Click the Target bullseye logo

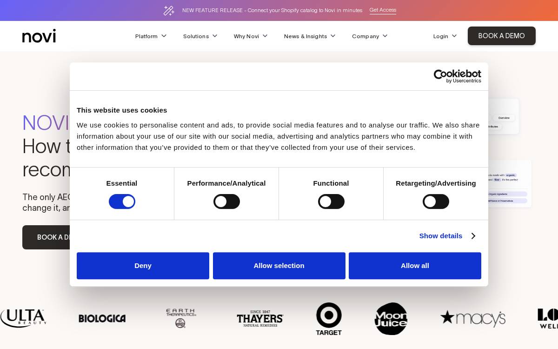pyautogui.click(x=329, y=319)
